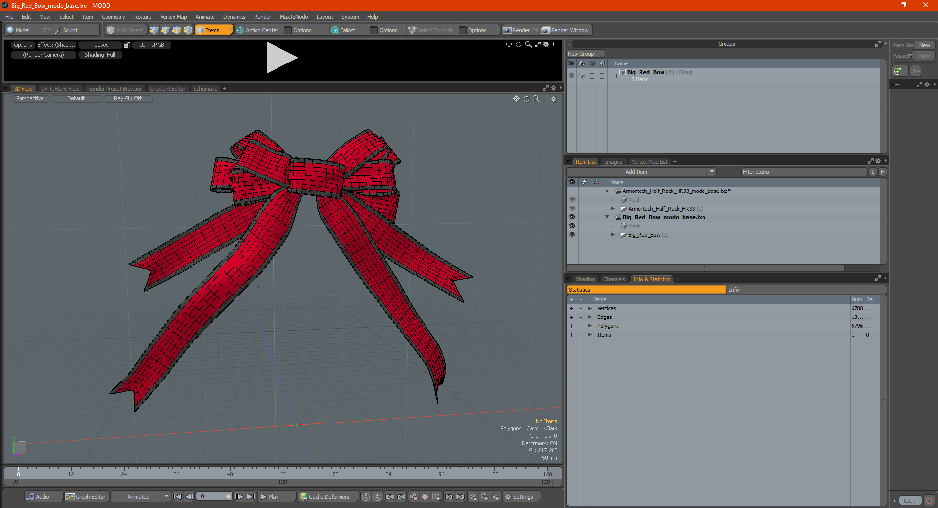Click the auto-key curve icon
The height and width of the screenshot is (508, 938).
coord(413,497)
